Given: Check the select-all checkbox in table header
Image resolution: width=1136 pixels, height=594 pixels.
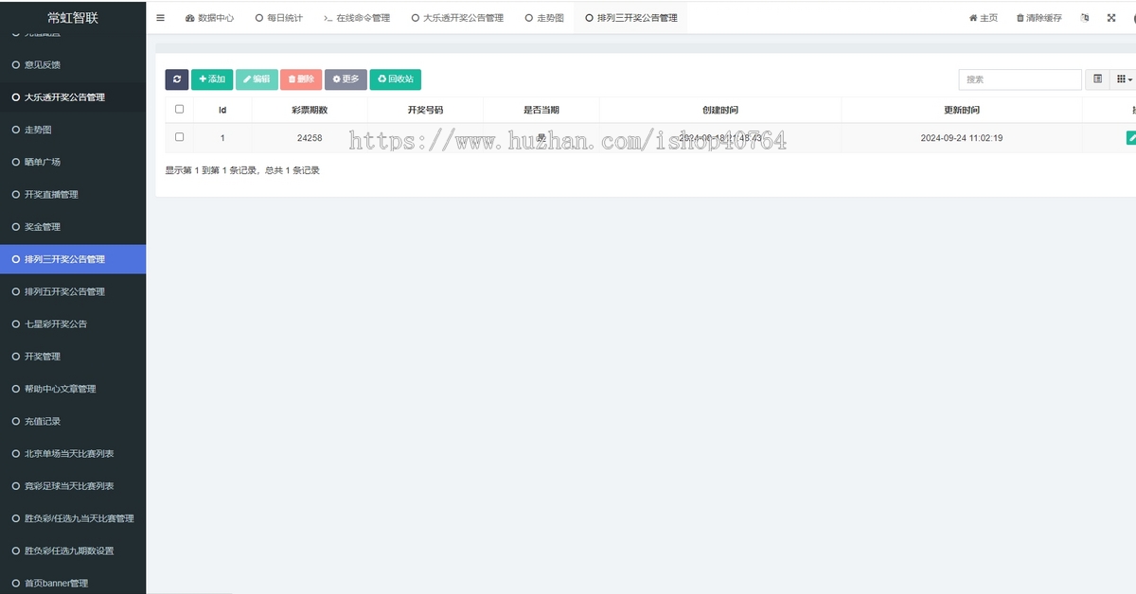Looking at the screenshot, I should tap(180, 109).
